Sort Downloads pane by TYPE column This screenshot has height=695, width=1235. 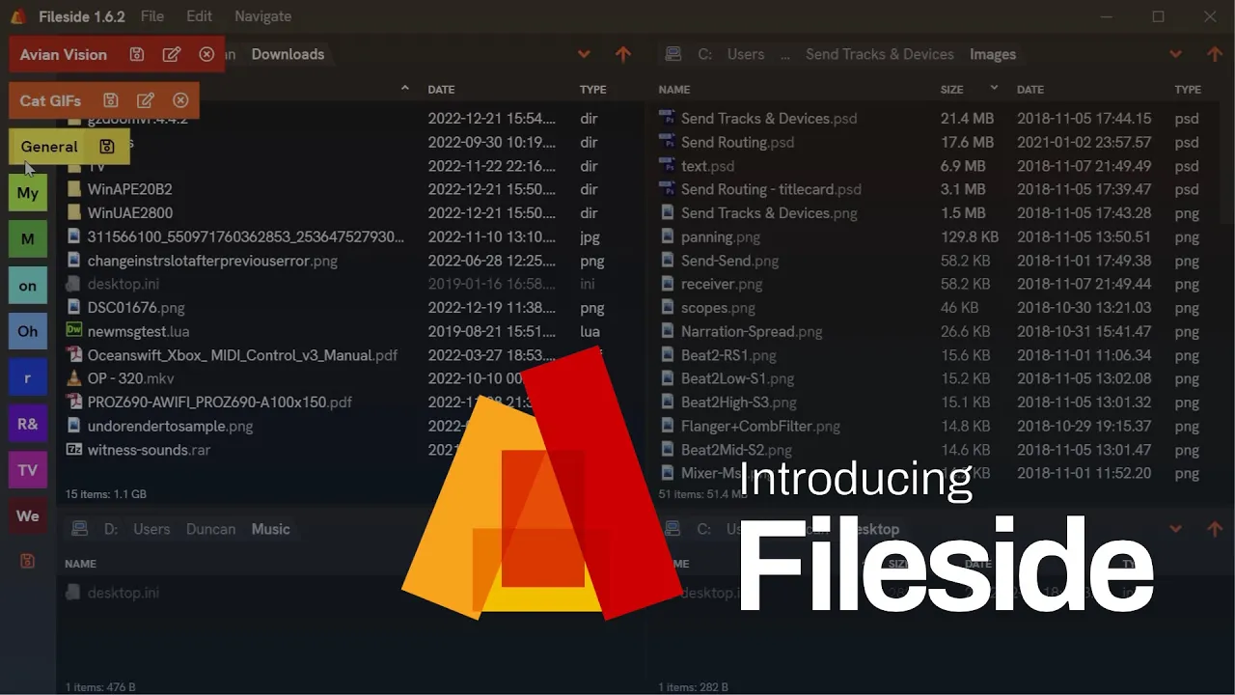pyautogui.click(x=593, y=90)
